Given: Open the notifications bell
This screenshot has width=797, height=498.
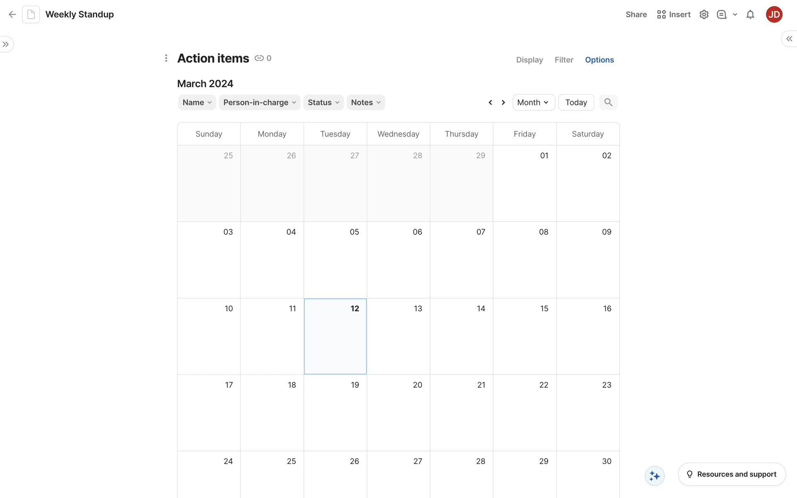Looking at the screenshot, I should pos(750,15).
